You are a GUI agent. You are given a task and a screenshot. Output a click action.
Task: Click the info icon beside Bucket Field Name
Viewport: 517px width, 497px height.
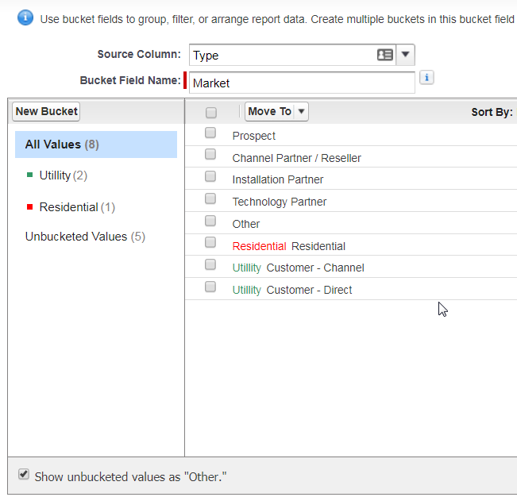427,78
